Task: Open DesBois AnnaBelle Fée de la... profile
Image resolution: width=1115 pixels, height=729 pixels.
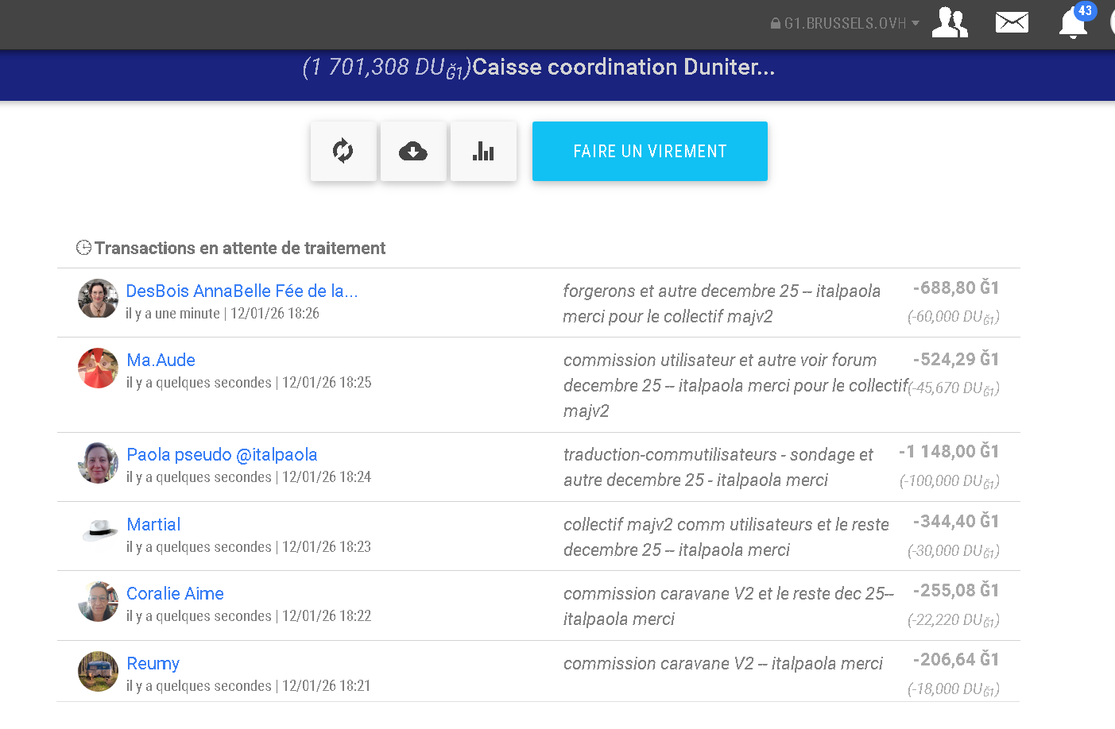Action: click(242, 291)
